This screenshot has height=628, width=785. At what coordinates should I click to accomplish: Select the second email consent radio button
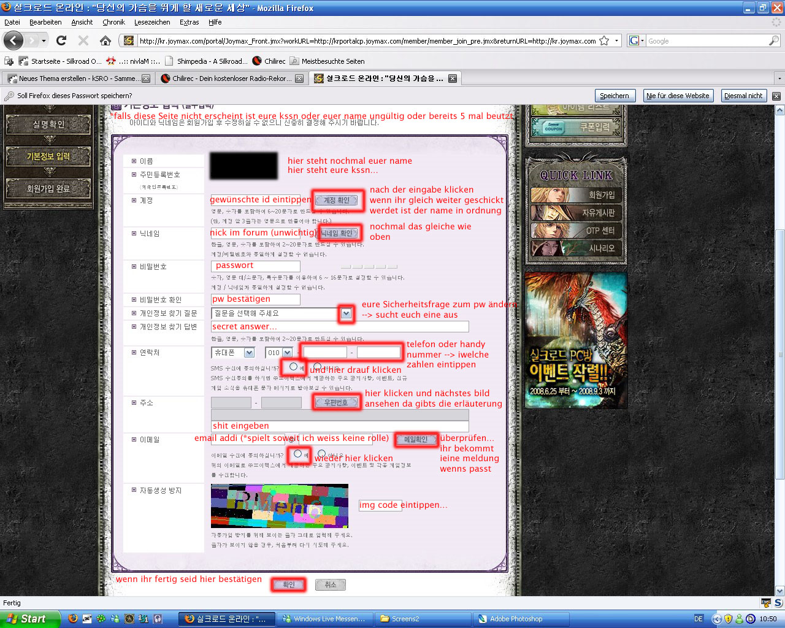point(321,454)
